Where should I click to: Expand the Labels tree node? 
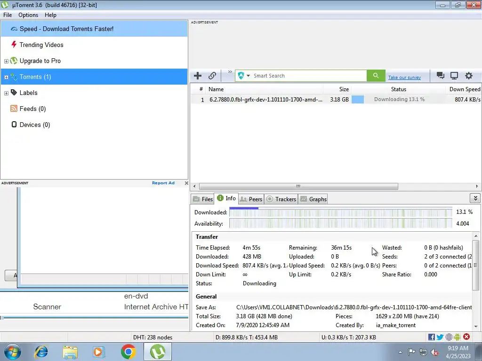point(6,93)
